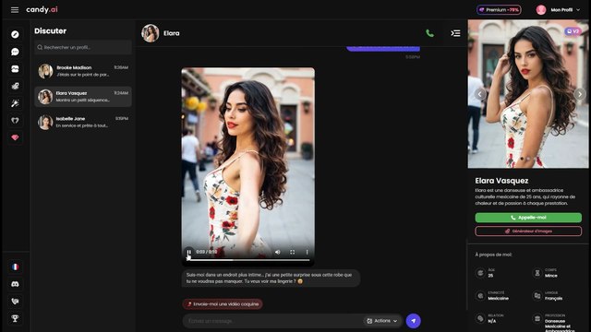Toggle video fullscreen
The height and width of the screenshot is (332, 591).
[292, 252]
